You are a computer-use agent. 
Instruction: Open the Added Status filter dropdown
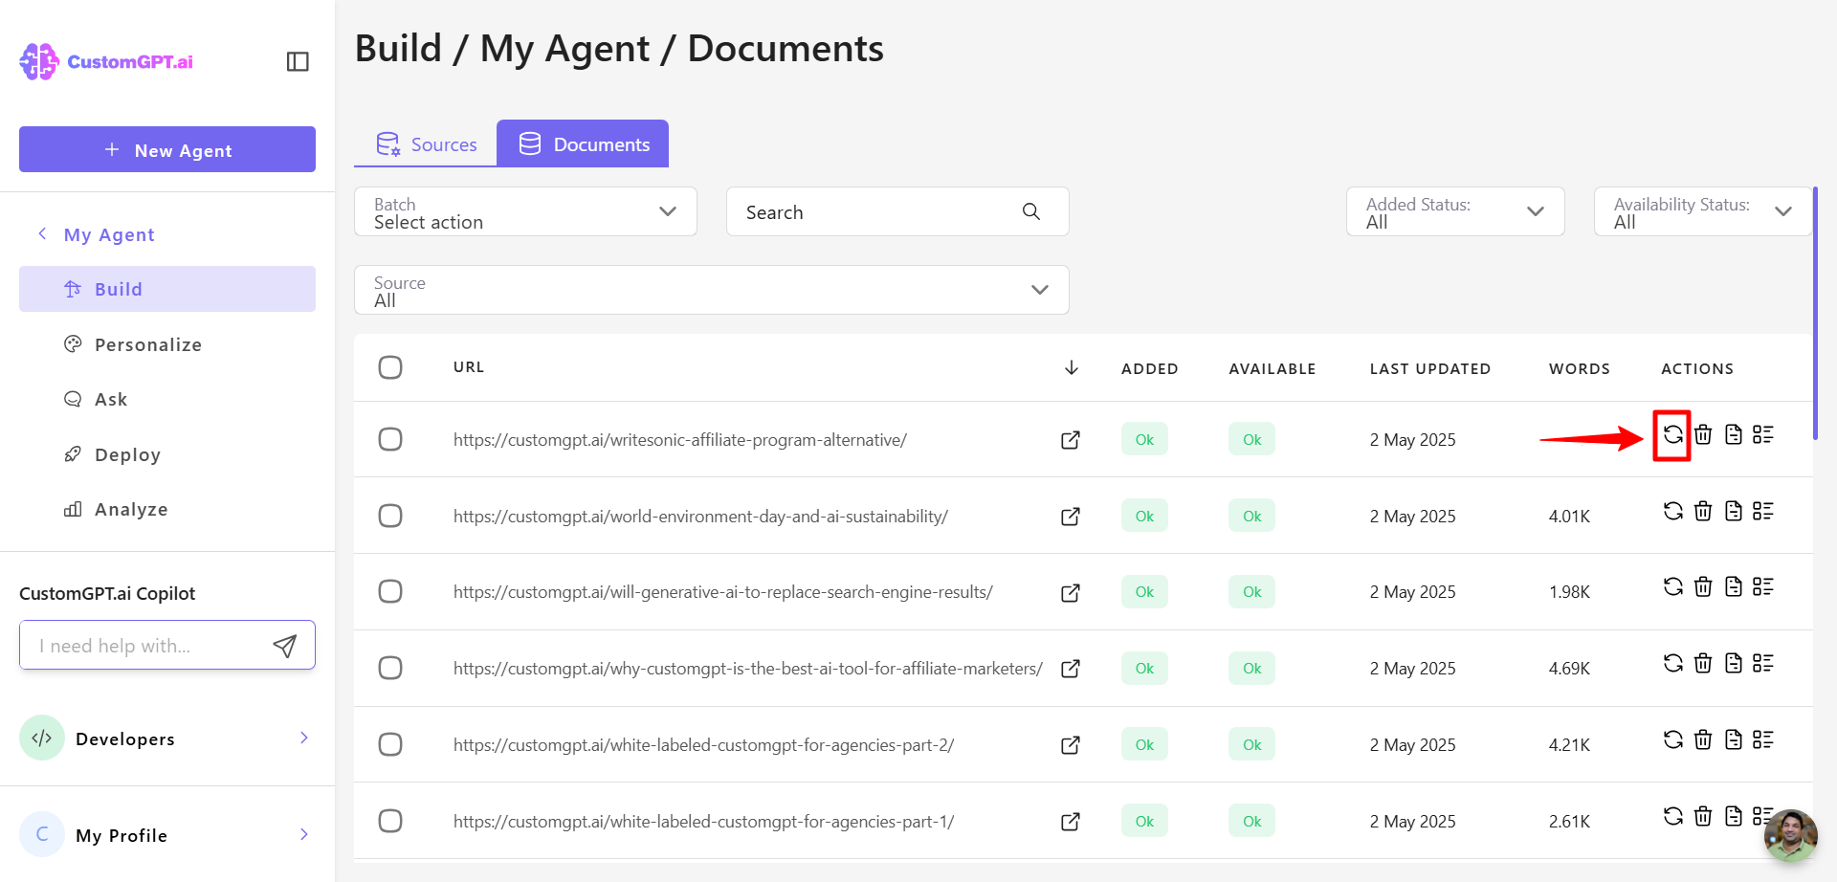pyautogui.click(x=1455, y=211)
